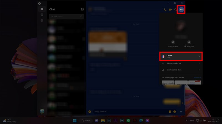This screenshot has height=124, width=222.
Task: Expand the Chủ đề theme option
Action: pyautogui.click(x=181, y=56)
